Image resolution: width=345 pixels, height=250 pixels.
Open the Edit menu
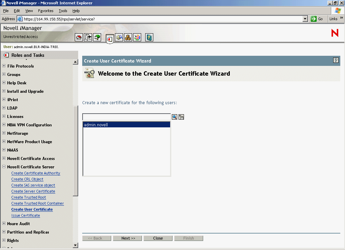tap(17, 11)
